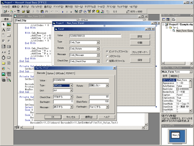Select the メタファイル radio button
Screen dimensions: 194x146
tap(107, 56)
